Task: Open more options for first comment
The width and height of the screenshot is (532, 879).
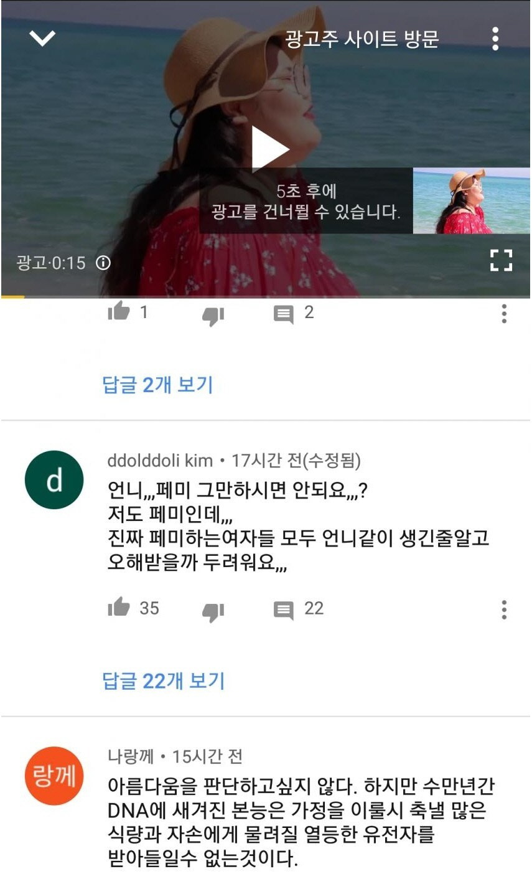Action: (505, 314)
